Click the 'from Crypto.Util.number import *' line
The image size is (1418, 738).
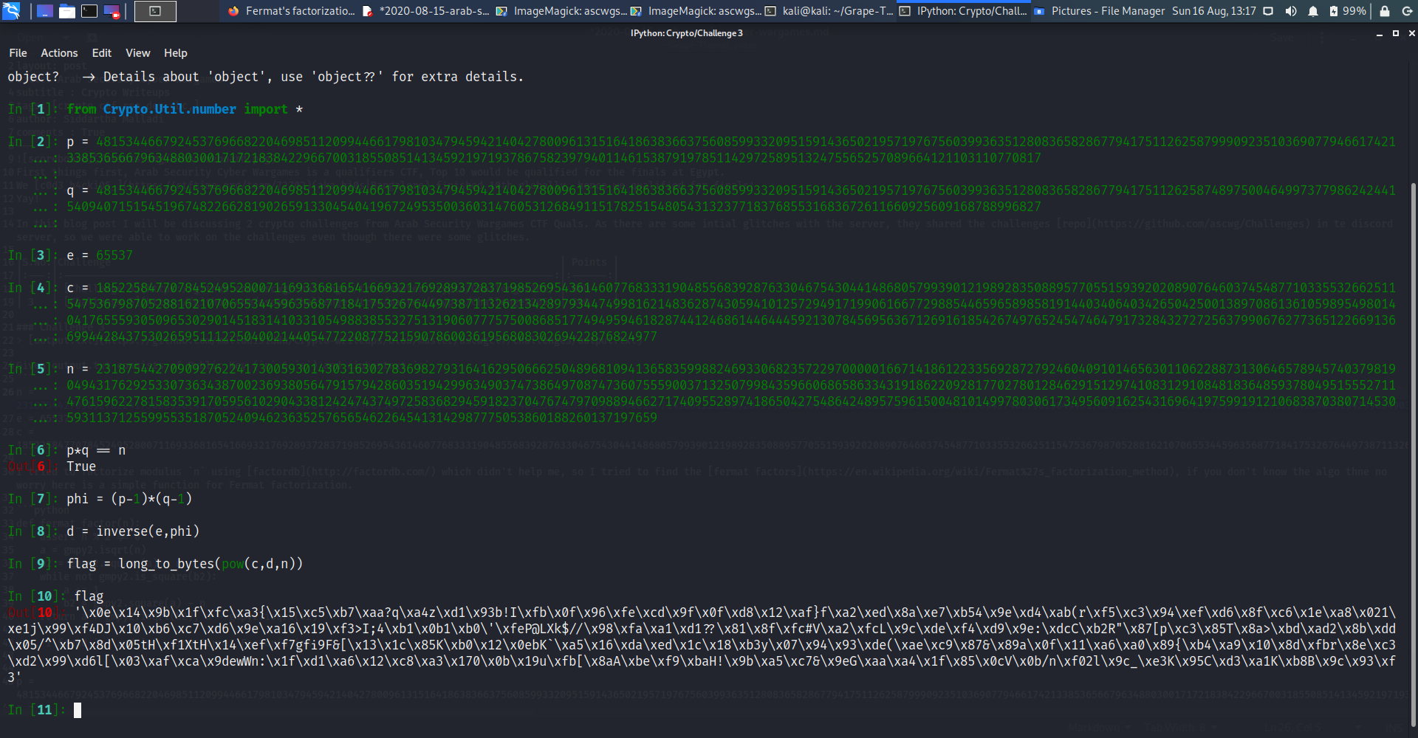click(185, 109)
